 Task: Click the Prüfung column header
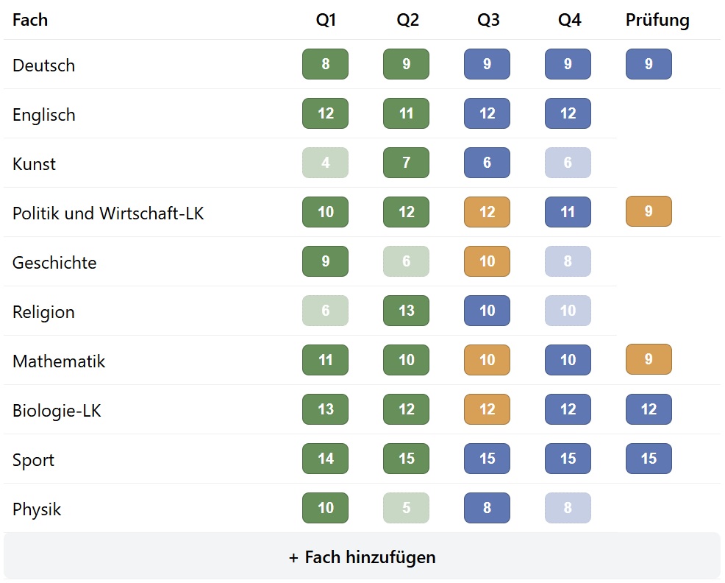click(657, 20)
